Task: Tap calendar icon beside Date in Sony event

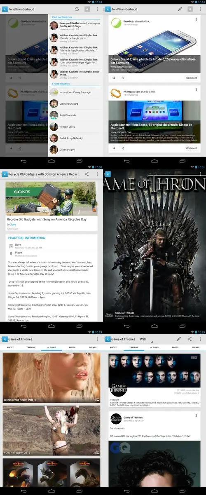Action: tap(11, 245)
